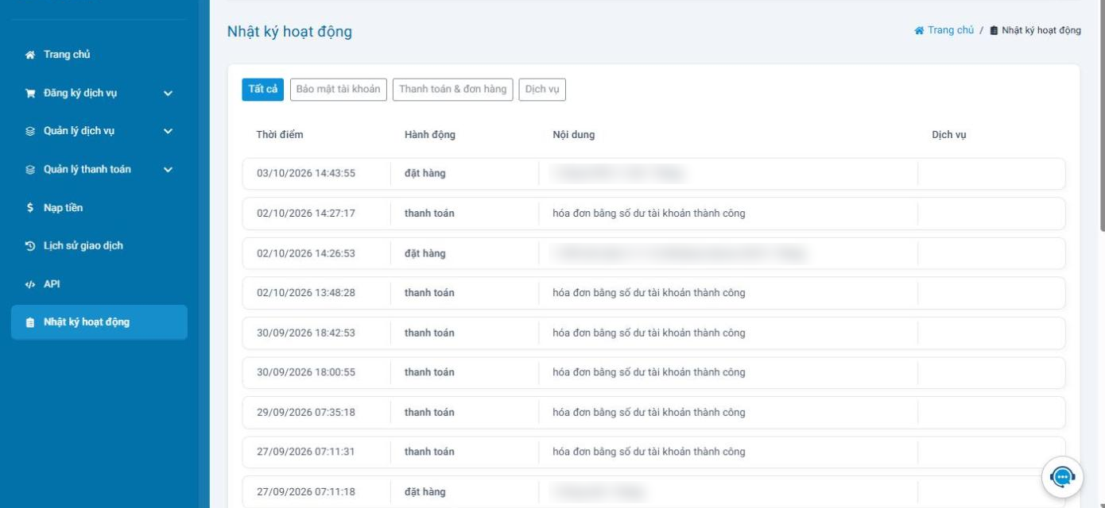Select the timestamp 03/10/2026 14:43:55
The height and width of the screenshot is (508, 1105).
tap(306, 174)
